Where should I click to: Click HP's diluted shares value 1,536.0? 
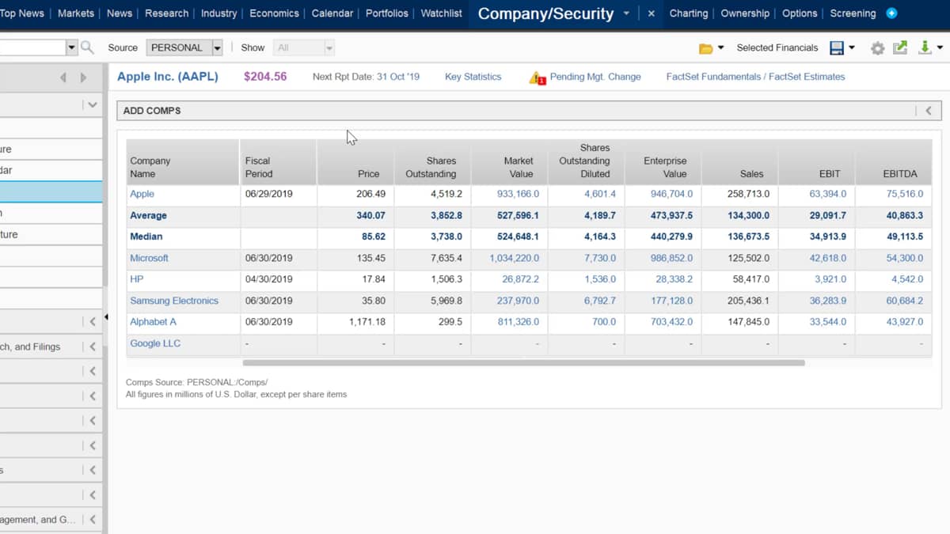click(600, 279)
